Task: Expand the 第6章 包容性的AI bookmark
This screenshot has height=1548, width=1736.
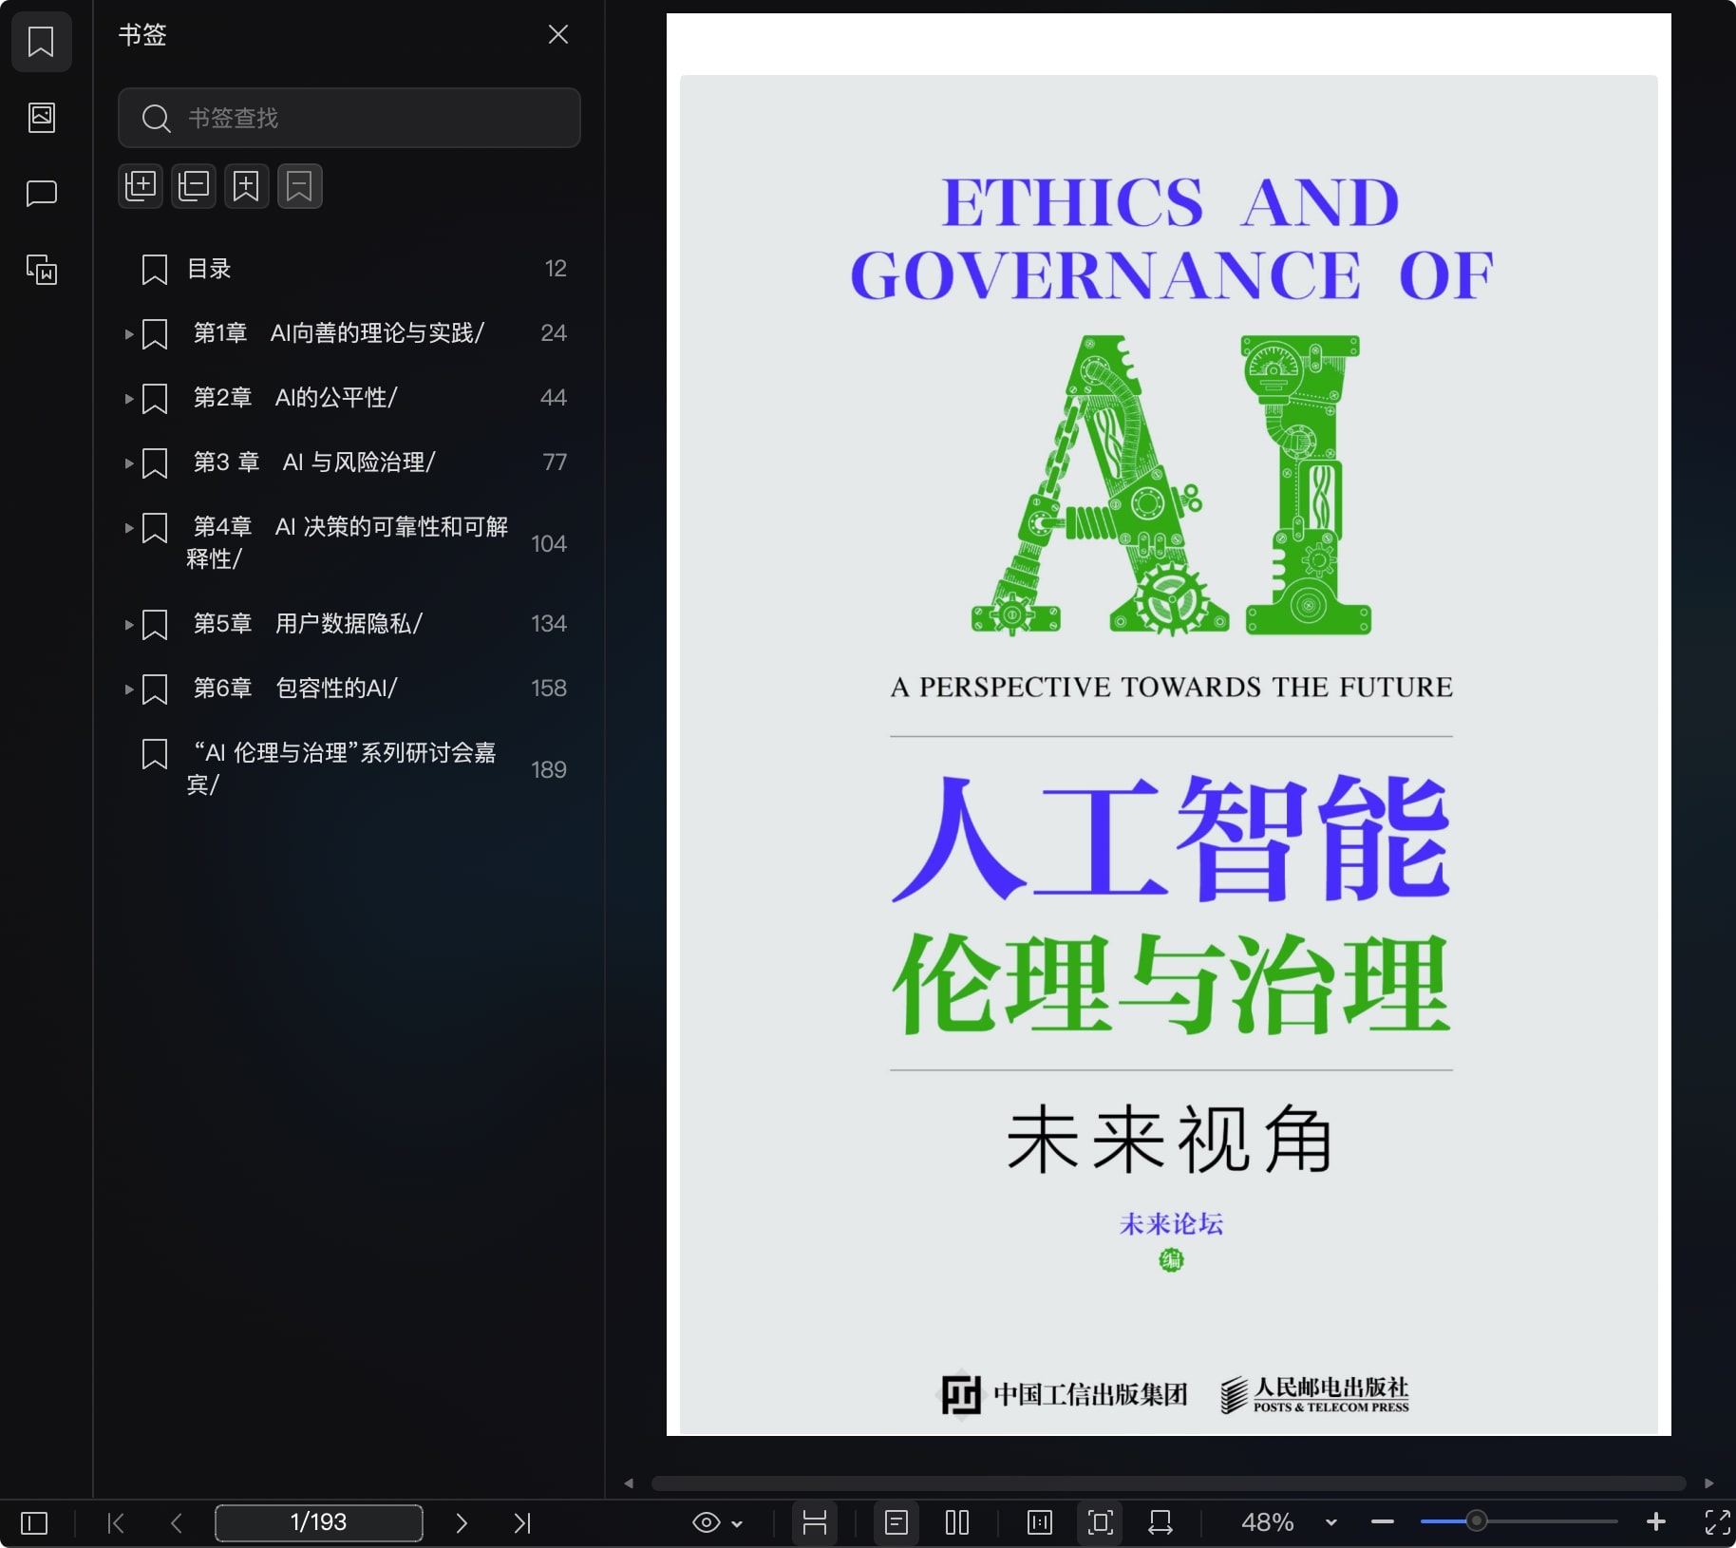Action: (129, 689)
